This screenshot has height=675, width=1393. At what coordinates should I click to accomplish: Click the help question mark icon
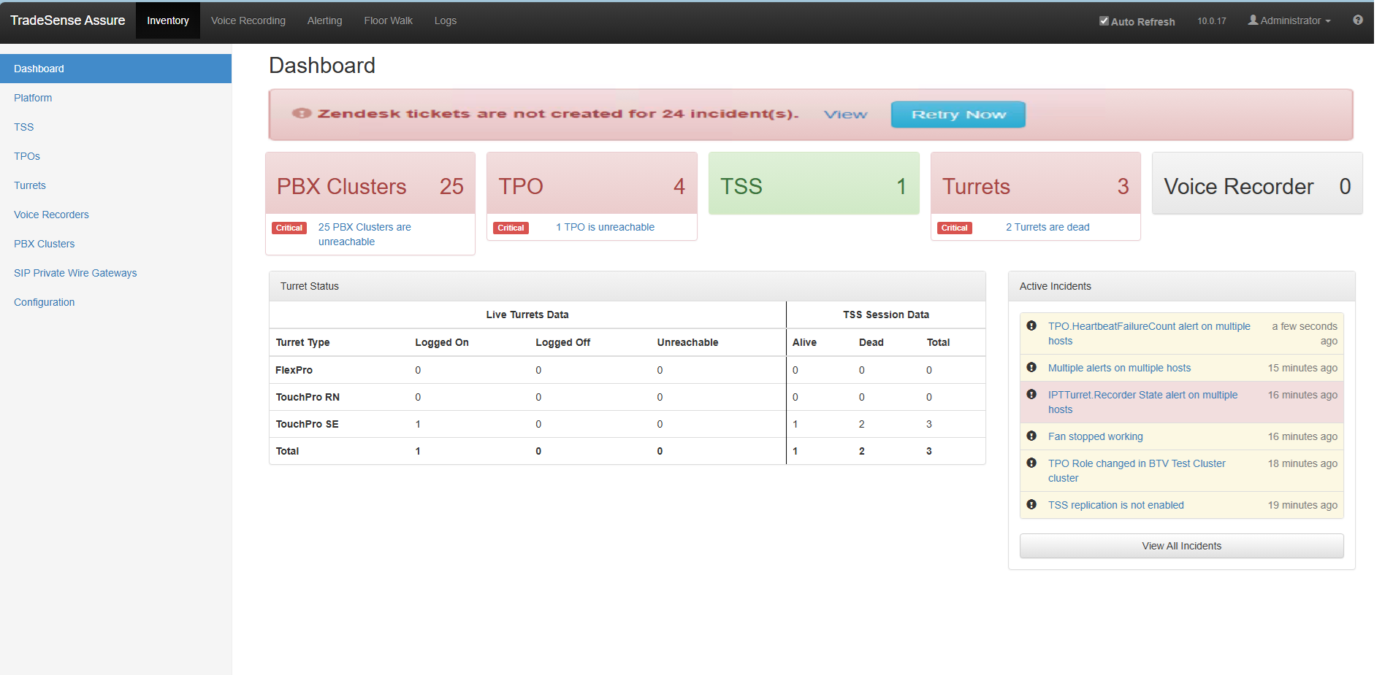1358,20
